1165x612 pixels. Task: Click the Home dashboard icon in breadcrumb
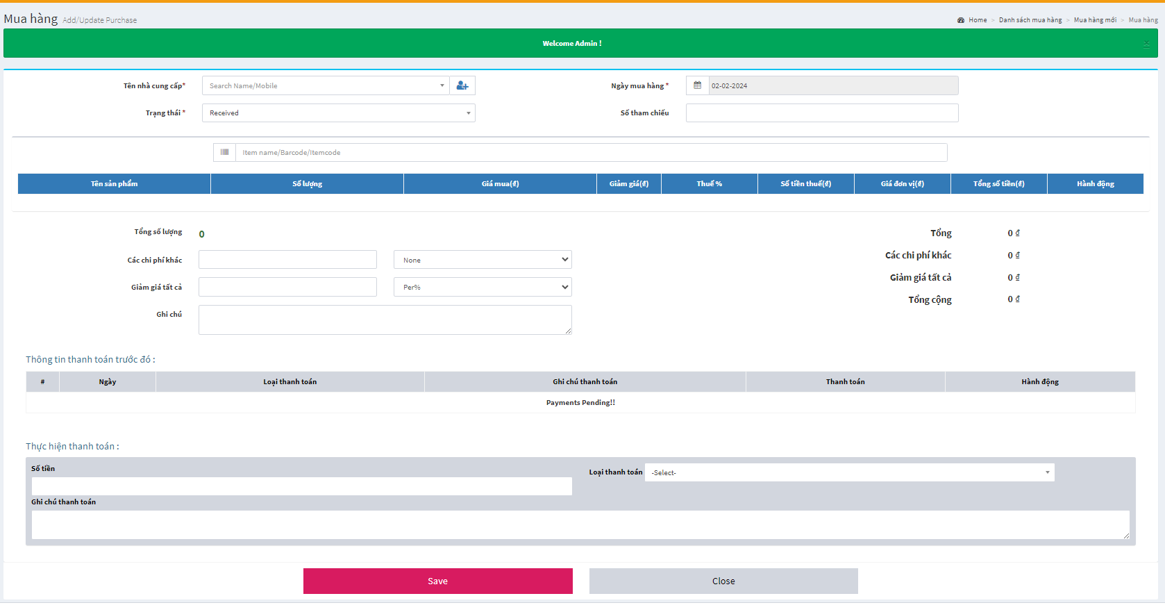(961, 20)
